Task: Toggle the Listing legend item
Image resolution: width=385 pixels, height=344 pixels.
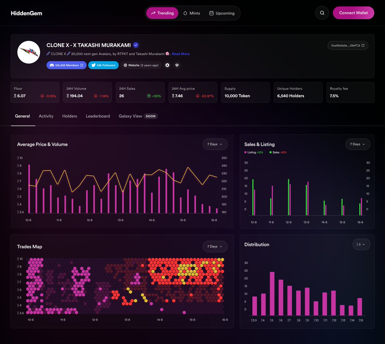Action: pyautogui.click(x=254, y=152)
